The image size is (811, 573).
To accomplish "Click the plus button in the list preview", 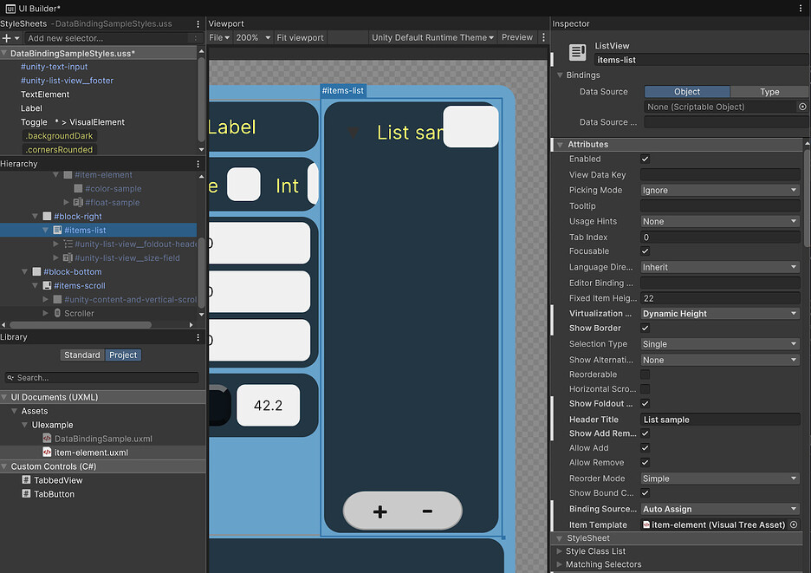I will 379,511.
